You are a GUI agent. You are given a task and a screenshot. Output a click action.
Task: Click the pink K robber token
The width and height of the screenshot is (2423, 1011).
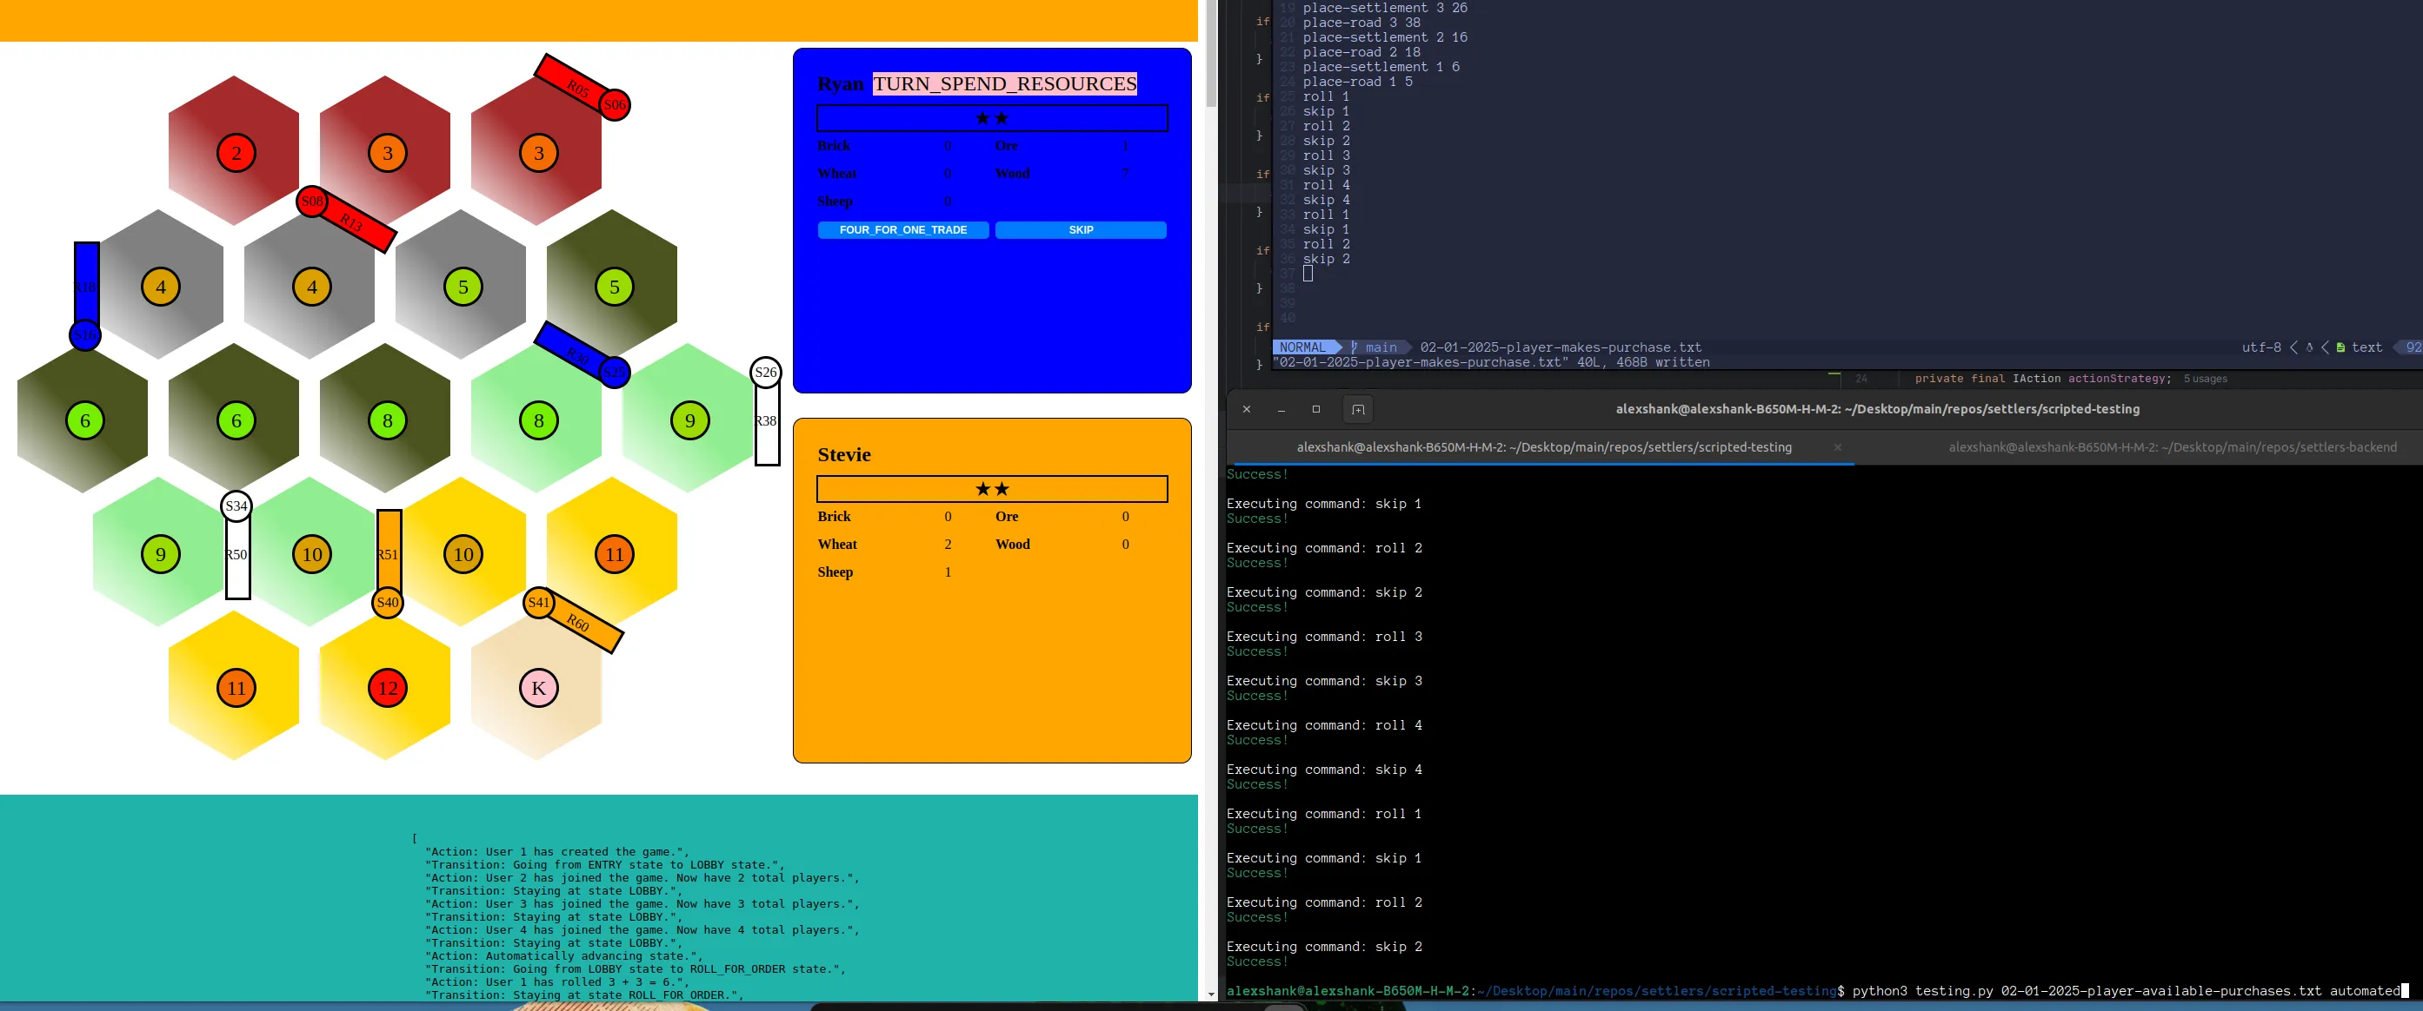[539, 688]
